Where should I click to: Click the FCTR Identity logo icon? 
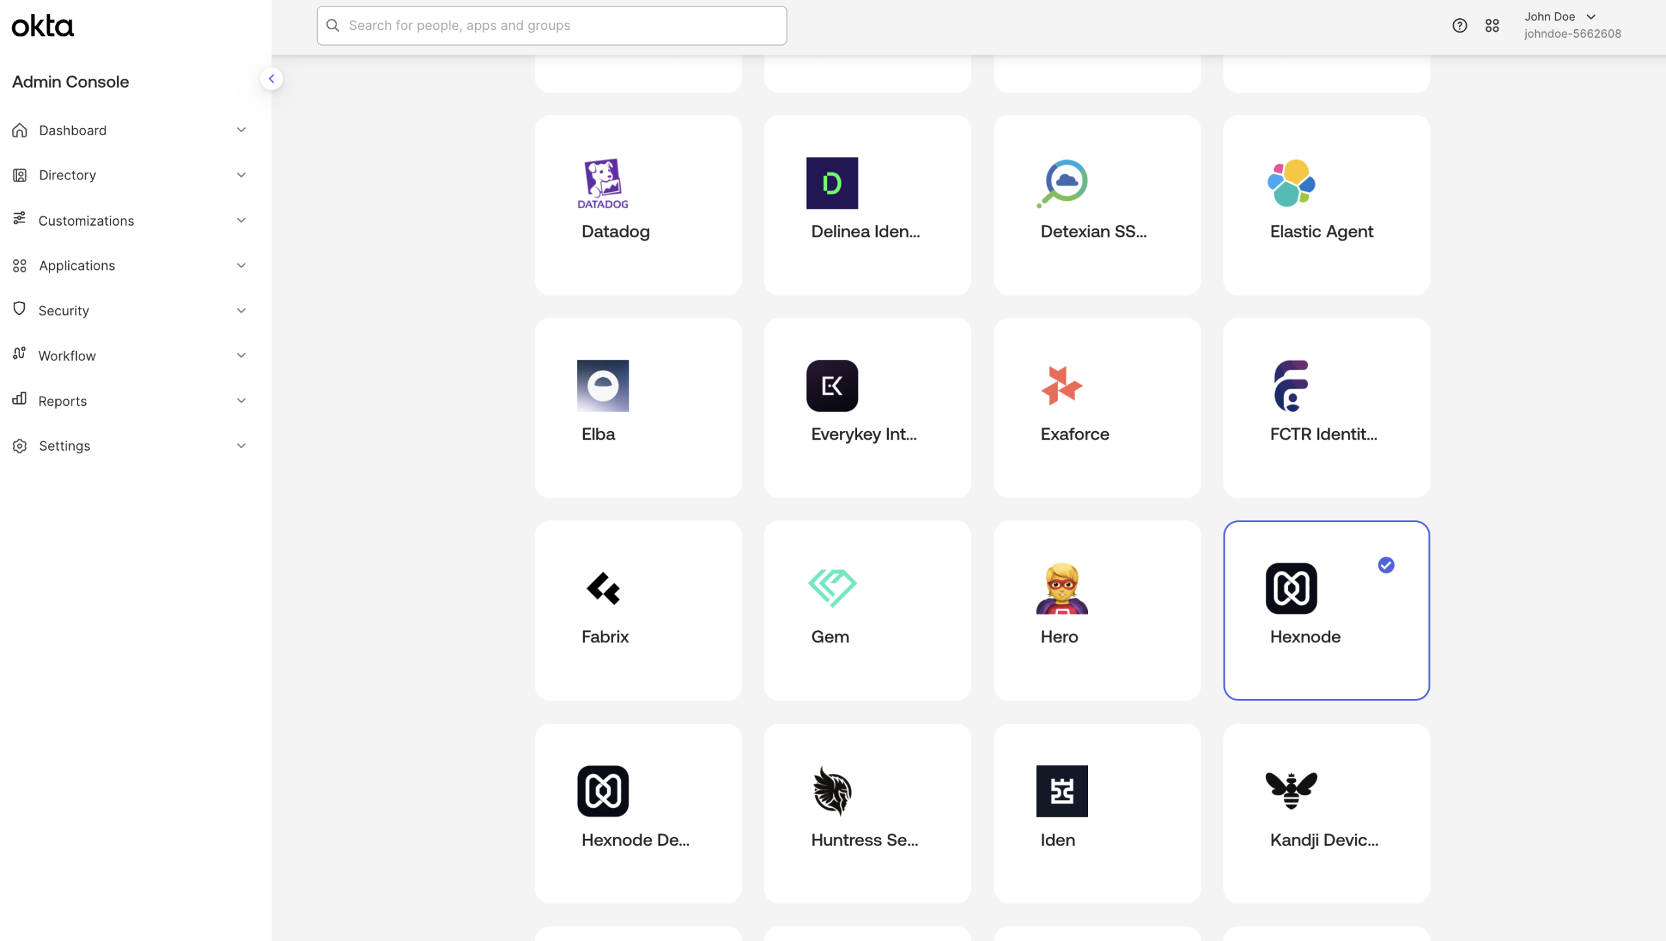point(1291,386)
